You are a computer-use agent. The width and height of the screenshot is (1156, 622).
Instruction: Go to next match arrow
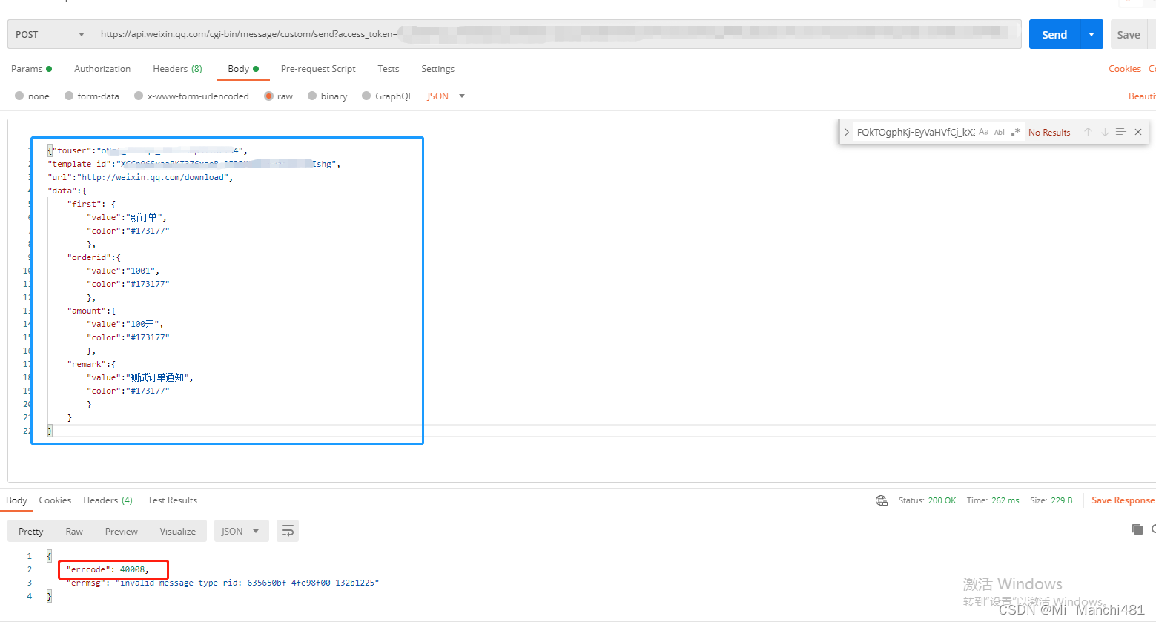tap(1104, 132)
